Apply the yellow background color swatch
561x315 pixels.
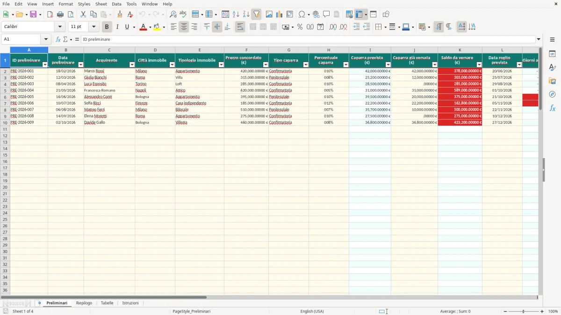157,27
